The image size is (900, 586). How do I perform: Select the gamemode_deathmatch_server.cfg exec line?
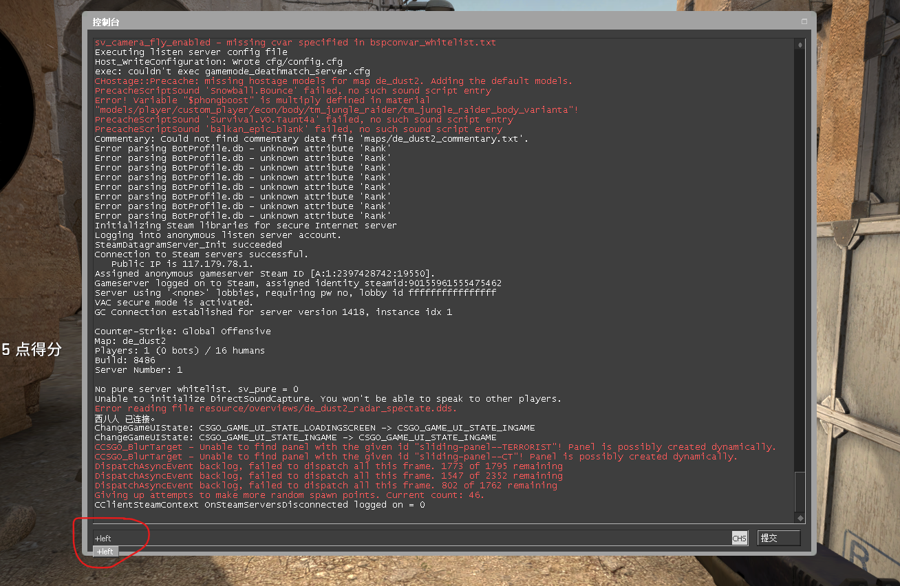click(x=232, y=72)
